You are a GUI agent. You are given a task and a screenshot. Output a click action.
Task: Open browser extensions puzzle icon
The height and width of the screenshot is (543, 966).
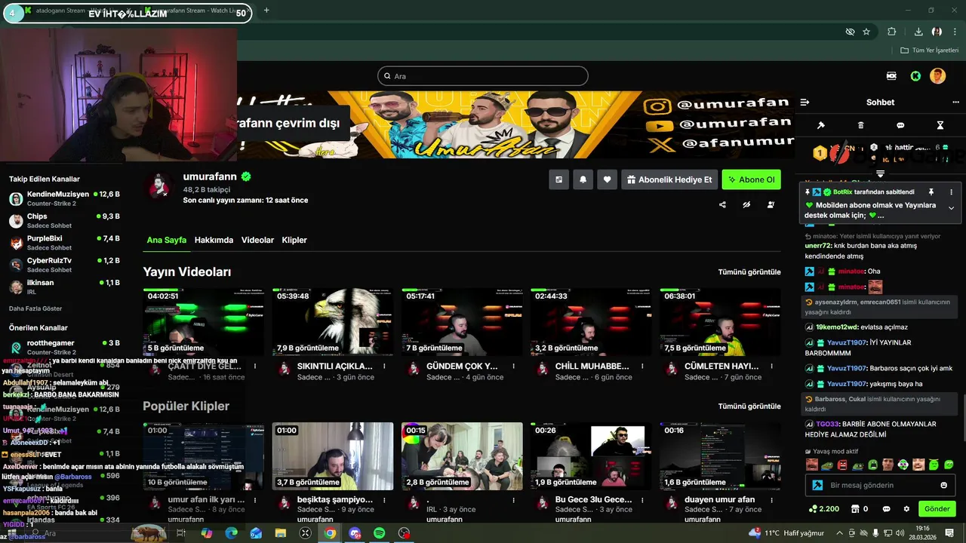pos(892,32)
